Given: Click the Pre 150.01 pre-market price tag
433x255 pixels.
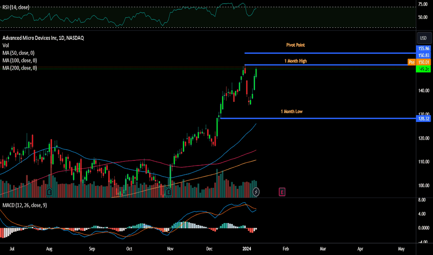Looking at the screenshot, I should (419, 62).
